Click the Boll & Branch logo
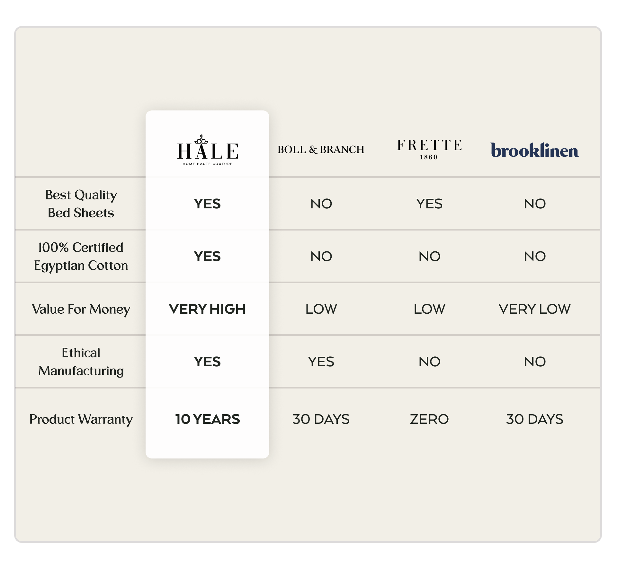The image size is (617, 567). 321,150
